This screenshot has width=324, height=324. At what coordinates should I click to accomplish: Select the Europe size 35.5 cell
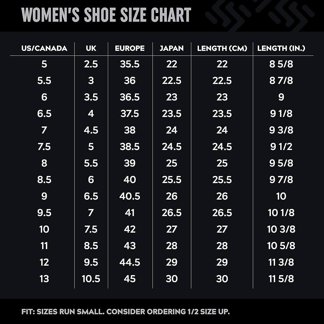[x=130, y=64]
